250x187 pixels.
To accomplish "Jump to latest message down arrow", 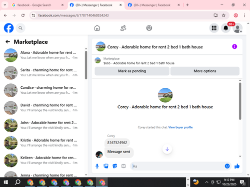I will click(167, 149).
